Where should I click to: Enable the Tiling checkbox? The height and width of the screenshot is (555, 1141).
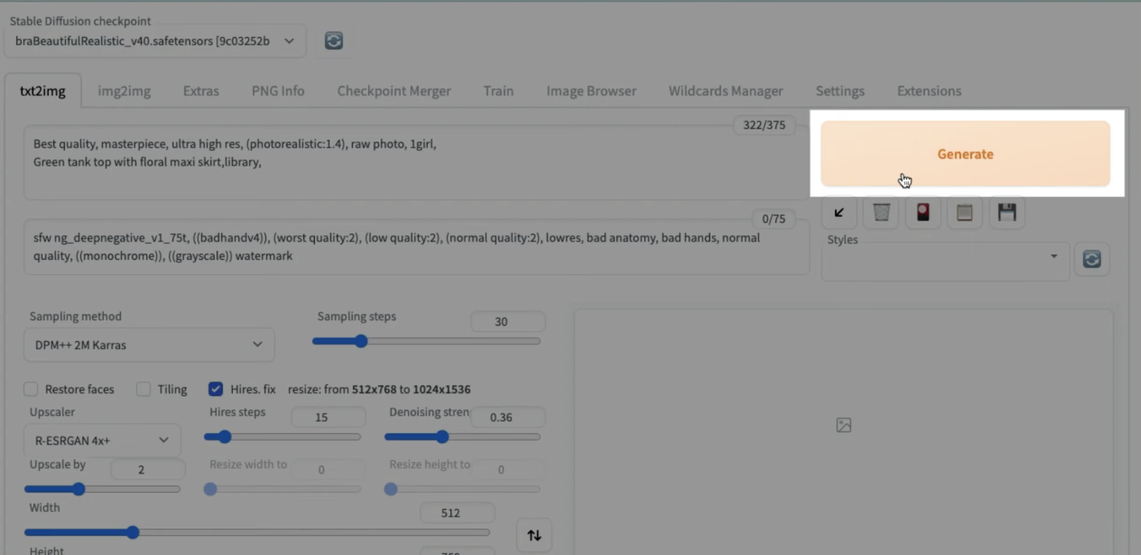[x=143, y=389]
